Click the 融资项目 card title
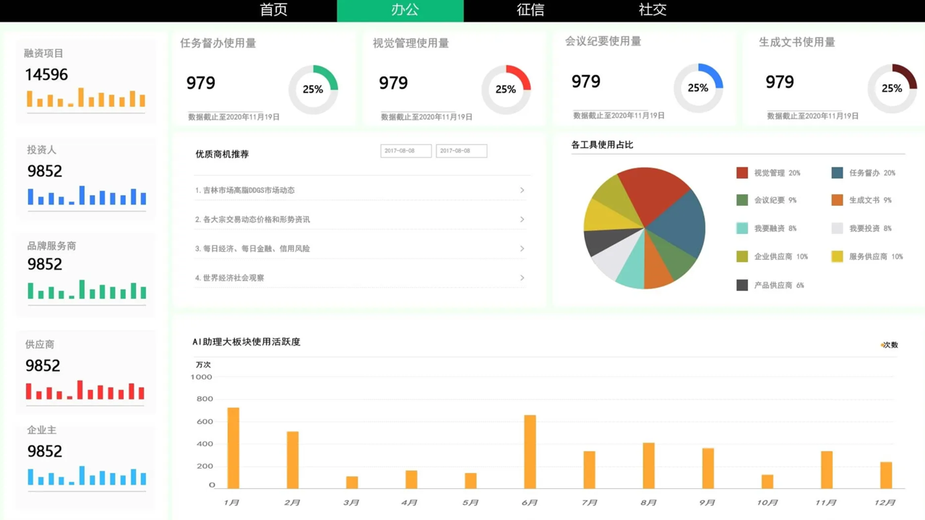Screen dimensions: 925x520 43,53
